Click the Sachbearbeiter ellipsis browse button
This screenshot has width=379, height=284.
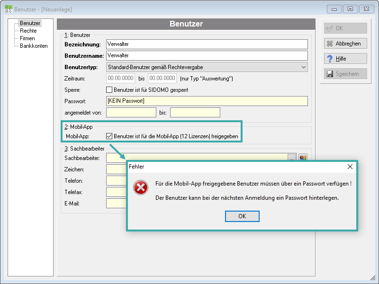tap(292, 157)
